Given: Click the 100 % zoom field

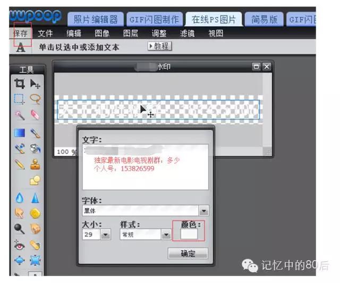Looking at the screenshot, I should [x=66, y=152].
